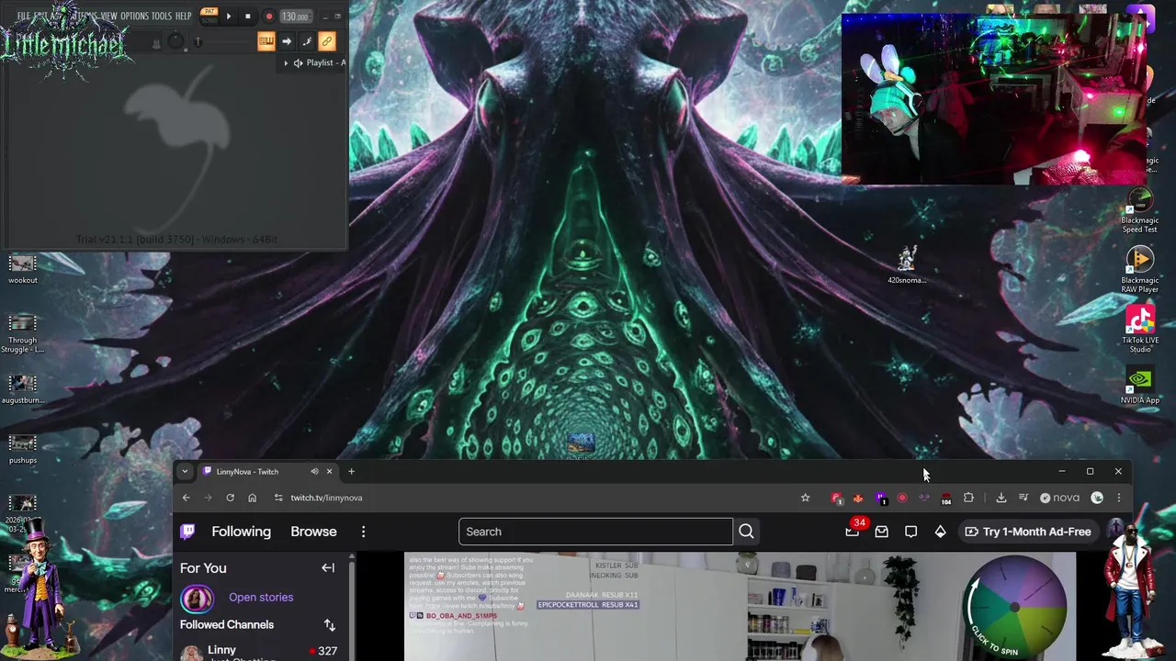Viewport: 1176px width, 661px height.
Task: Open NVIDIA App desktop icon
Action: (x=1140, y=386)
